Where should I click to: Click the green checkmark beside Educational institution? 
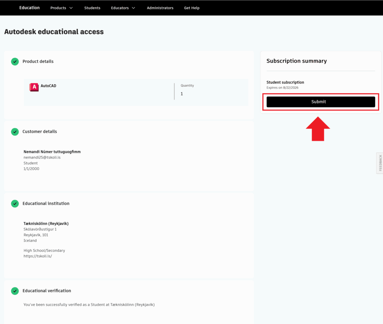[x=15, y=204]
